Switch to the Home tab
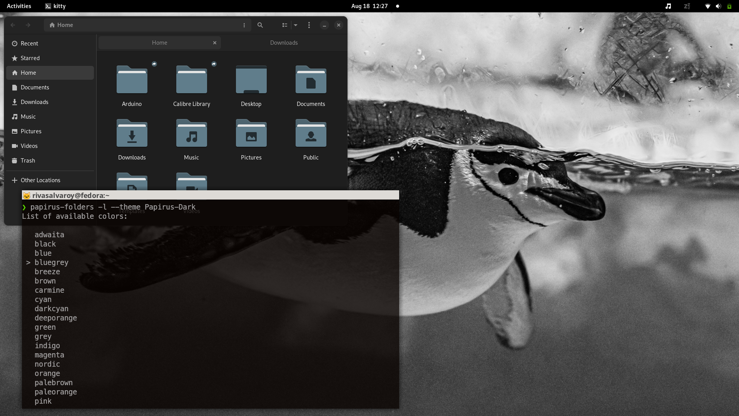 (x=159, y=43)
